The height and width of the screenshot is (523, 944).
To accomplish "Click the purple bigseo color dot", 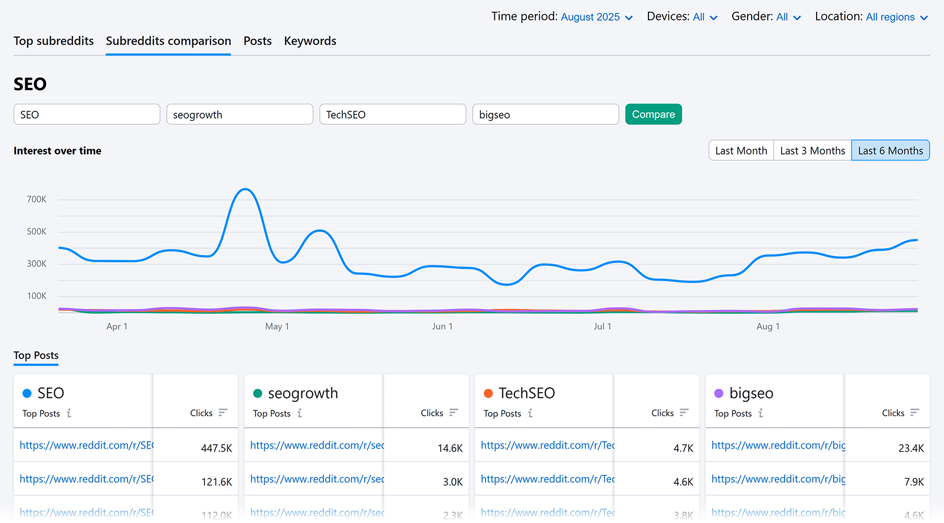I will click(719, 393).
